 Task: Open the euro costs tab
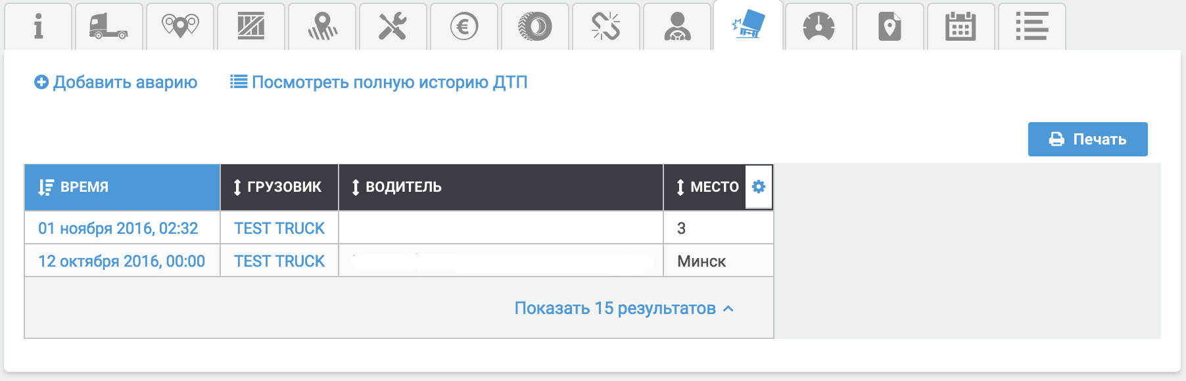tap(463, 27)
